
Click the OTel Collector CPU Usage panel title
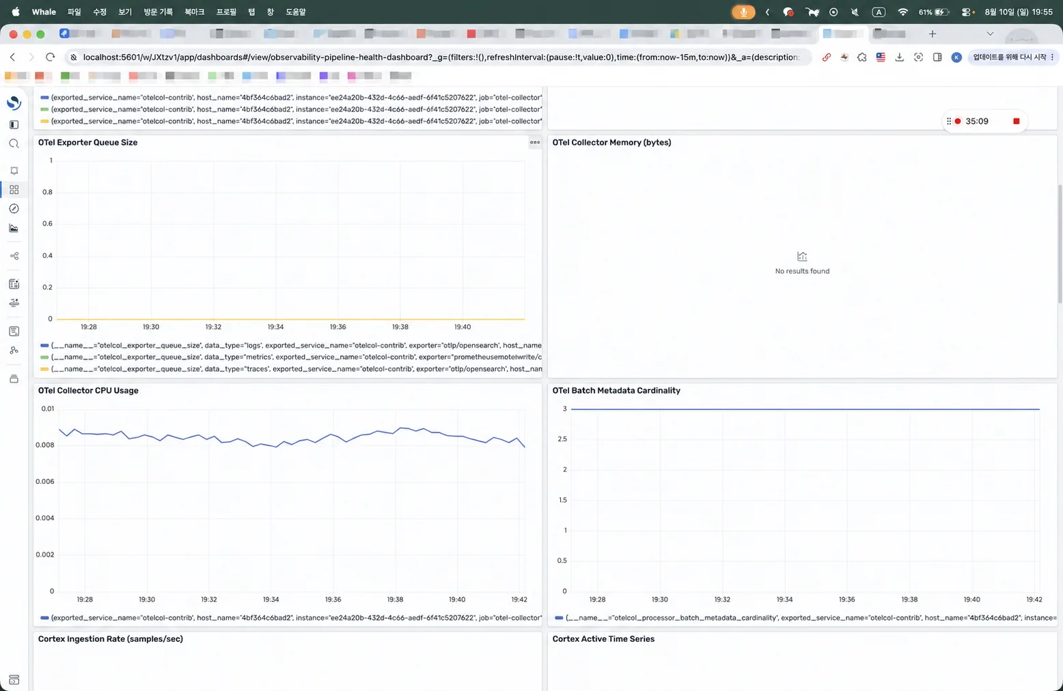pyautogui.click(x=88, y=390)
